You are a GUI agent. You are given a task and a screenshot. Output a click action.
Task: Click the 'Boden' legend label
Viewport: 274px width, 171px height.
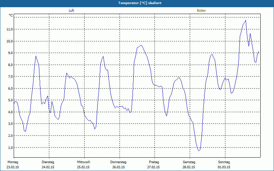point(201,11)
